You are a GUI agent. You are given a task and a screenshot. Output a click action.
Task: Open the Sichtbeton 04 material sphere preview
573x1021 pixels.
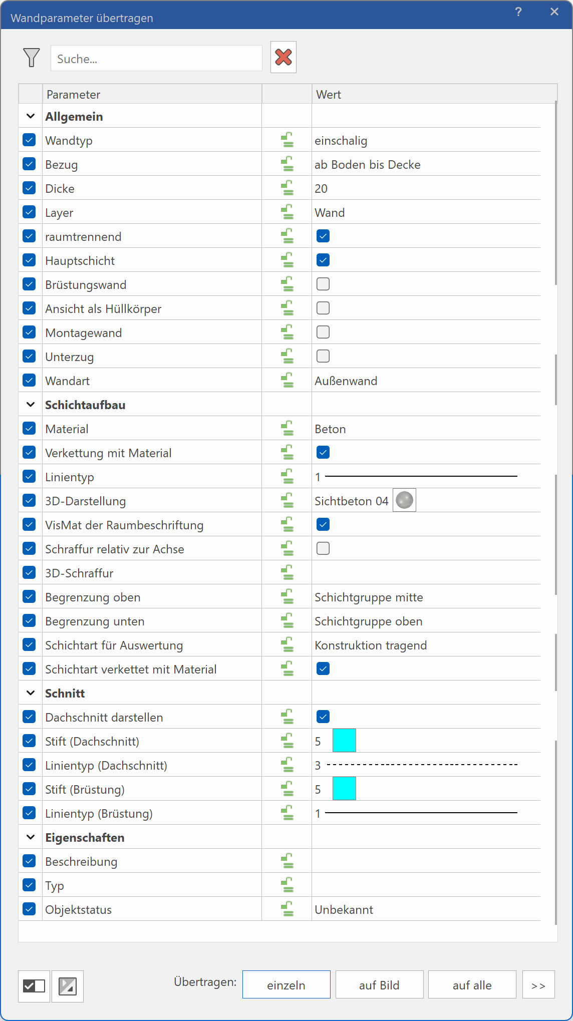pos(404,500)
